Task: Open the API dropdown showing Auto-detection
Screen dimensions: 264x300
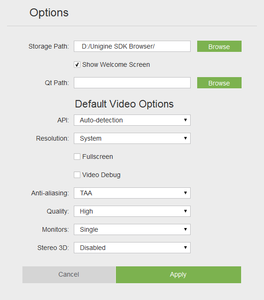Action: [x=132, y=120]
